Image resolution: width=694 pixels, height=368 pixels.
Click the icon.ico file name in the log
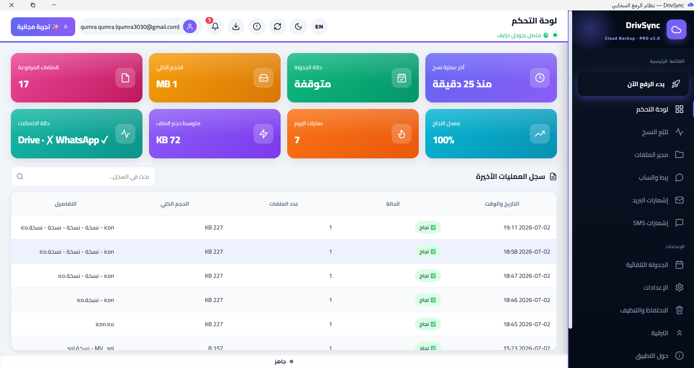pos(105,324)
